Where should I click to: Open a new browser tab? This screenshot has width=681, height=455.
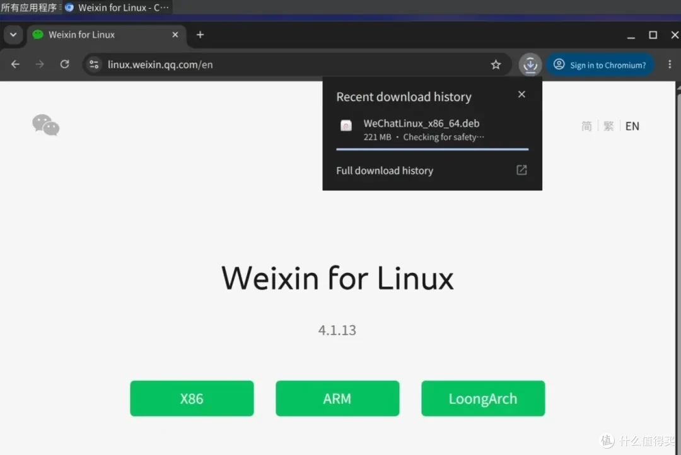200,35
